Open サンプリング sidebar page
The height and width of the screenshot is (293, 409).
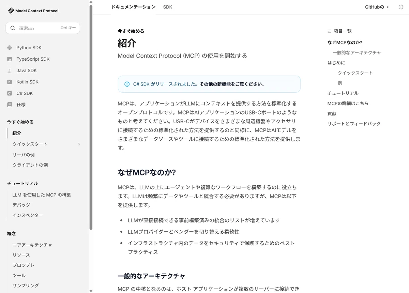point(26,286)
